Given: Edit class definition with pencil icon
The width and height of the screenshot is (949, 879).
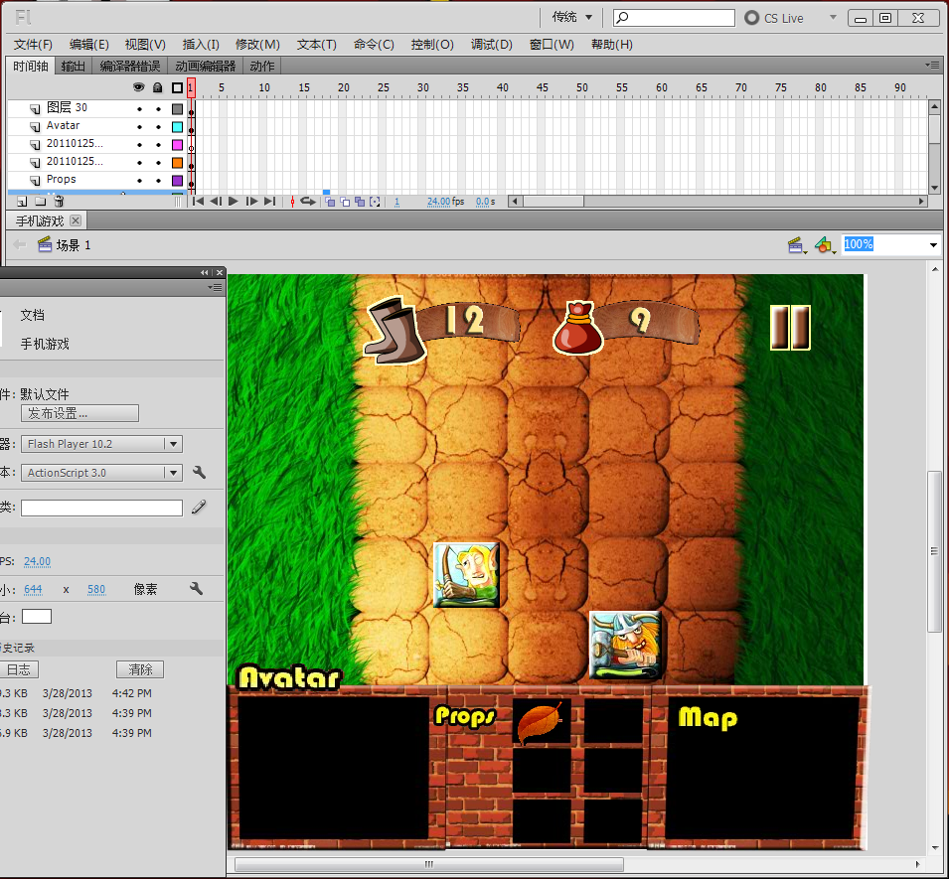Looking at the screenshot, I should 199,508.
